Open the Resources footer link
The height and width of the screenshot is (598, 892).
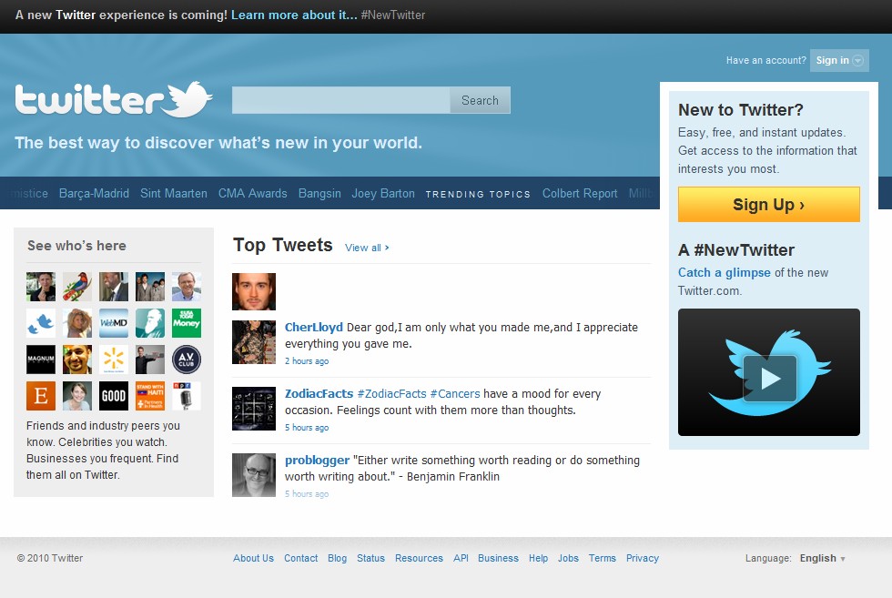tap(420, 558)
